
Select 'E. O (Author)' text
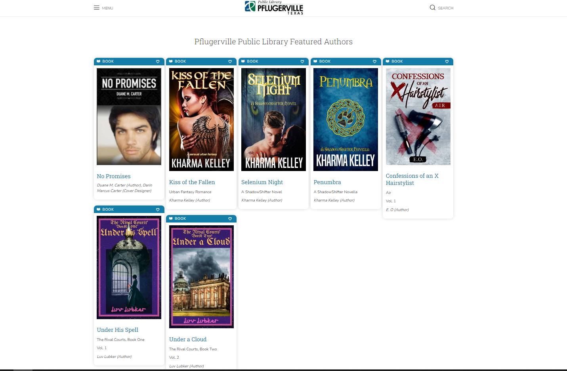[x=397, y=210]
